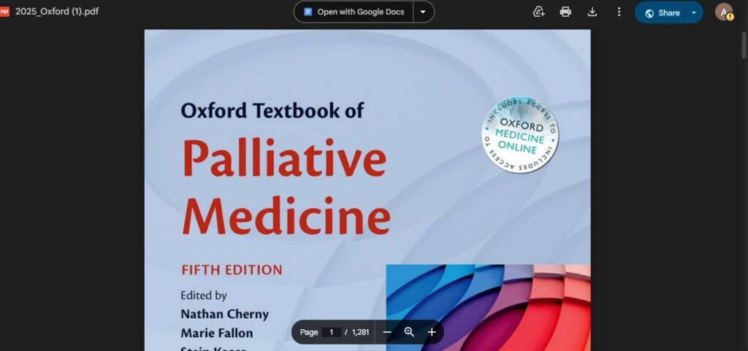Click the red PDF file icon
The image size is (748, 351).
pyautogui.click(x=4, y=12)
